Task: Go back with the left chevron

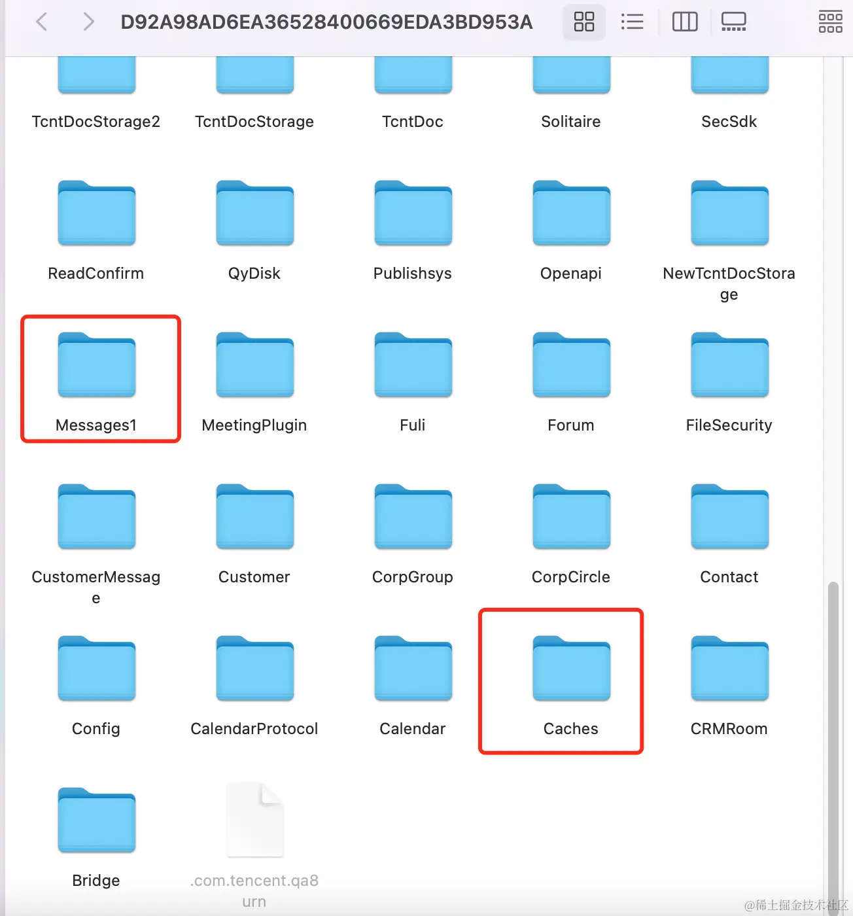Action: (42, 22)
